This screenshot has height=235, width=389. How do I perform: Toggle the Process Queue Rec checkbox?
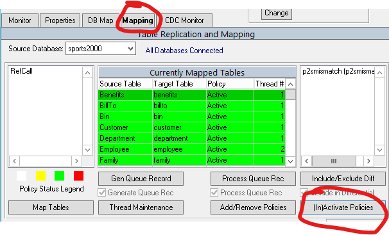click(x=214, y=193)
